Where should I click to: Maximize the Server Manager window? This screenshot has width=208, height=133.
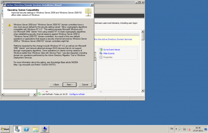140,2
